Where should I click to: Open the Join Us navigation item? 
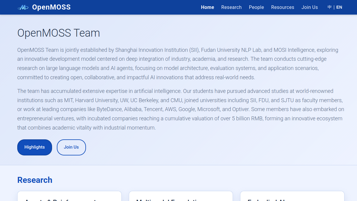click(x=310, y=7)
